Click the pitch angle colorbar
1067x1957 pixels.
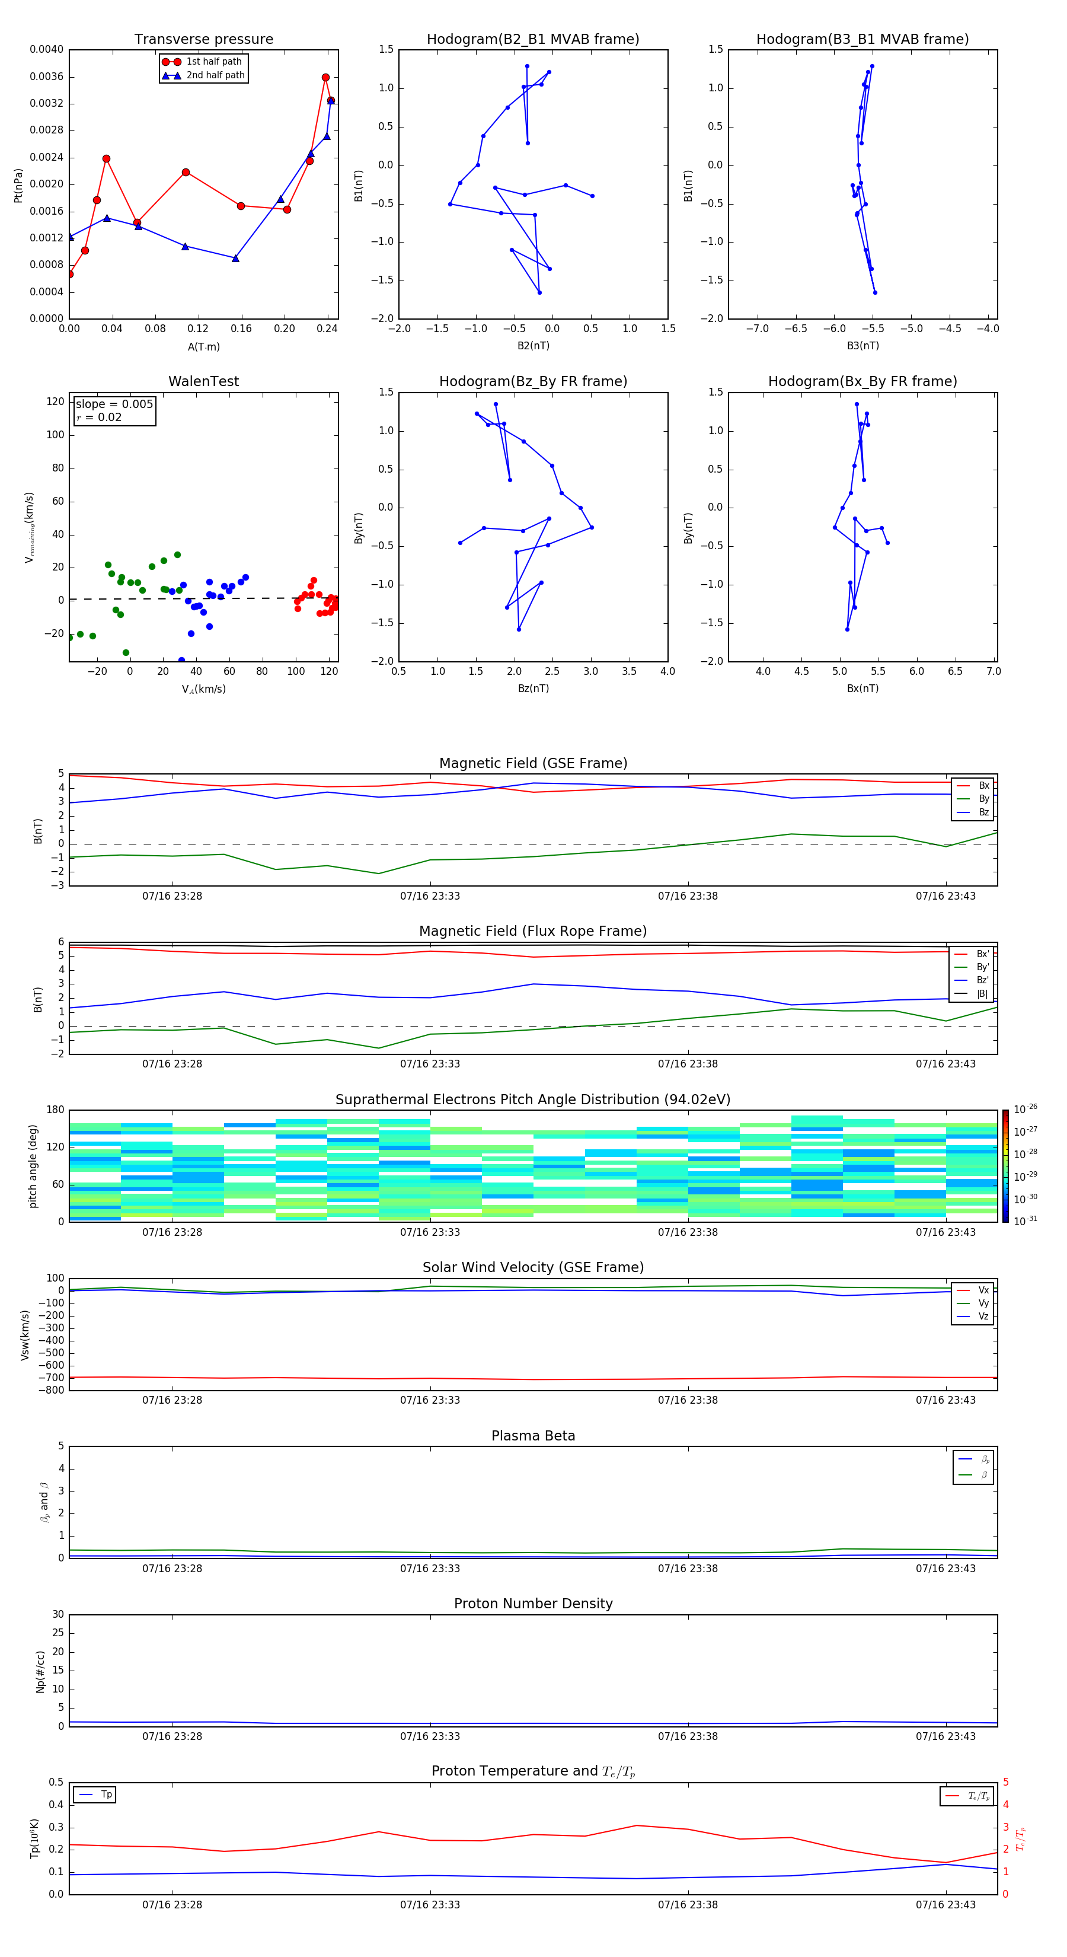1005,1166
